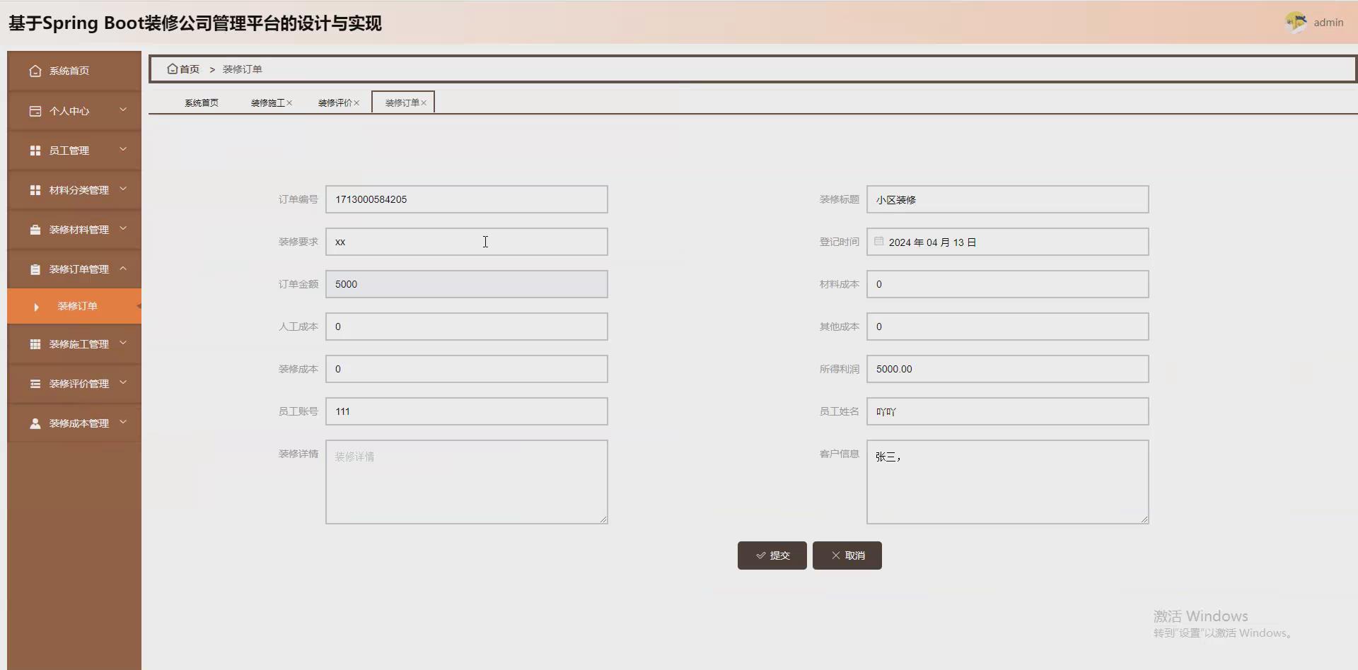Close the 装修评价 tab with its X
This screenshot has width=1358, height=670.
(x=356, y=103)
